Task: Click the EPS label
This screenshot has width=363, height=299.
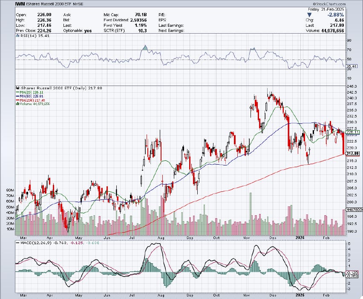Action: (162, 20)
